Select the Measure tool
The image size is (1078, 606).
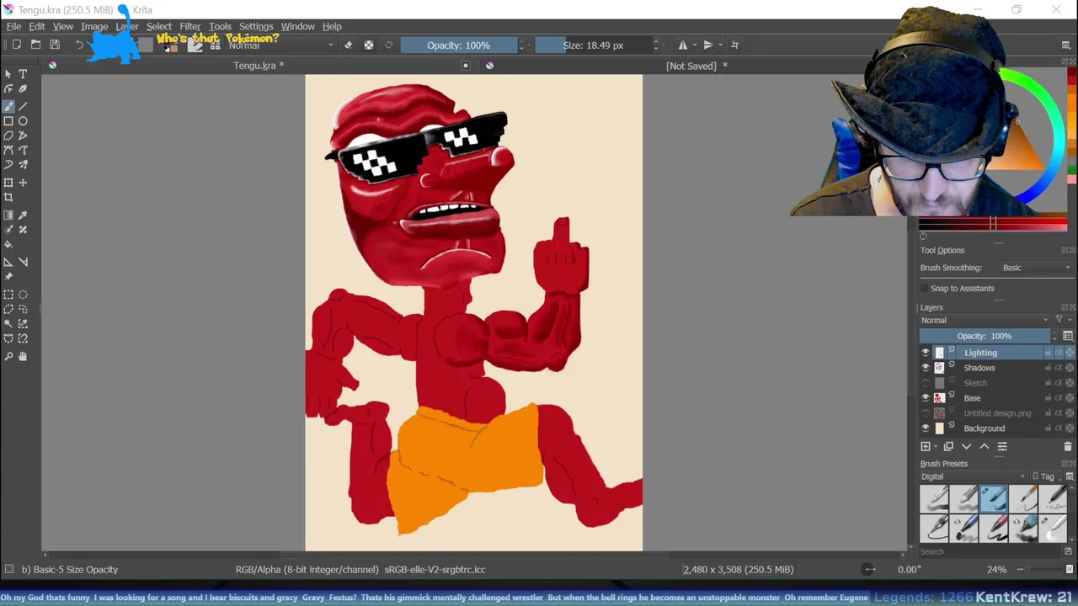pyautogui.click(x=23, y=262)
